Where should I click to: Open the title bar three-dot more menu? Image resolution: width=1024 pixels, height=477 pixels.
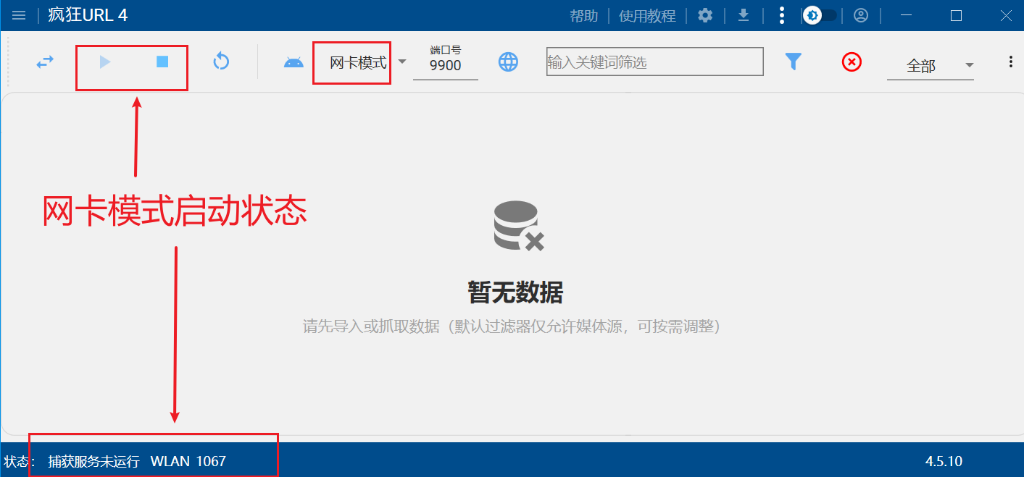[781, 15]
